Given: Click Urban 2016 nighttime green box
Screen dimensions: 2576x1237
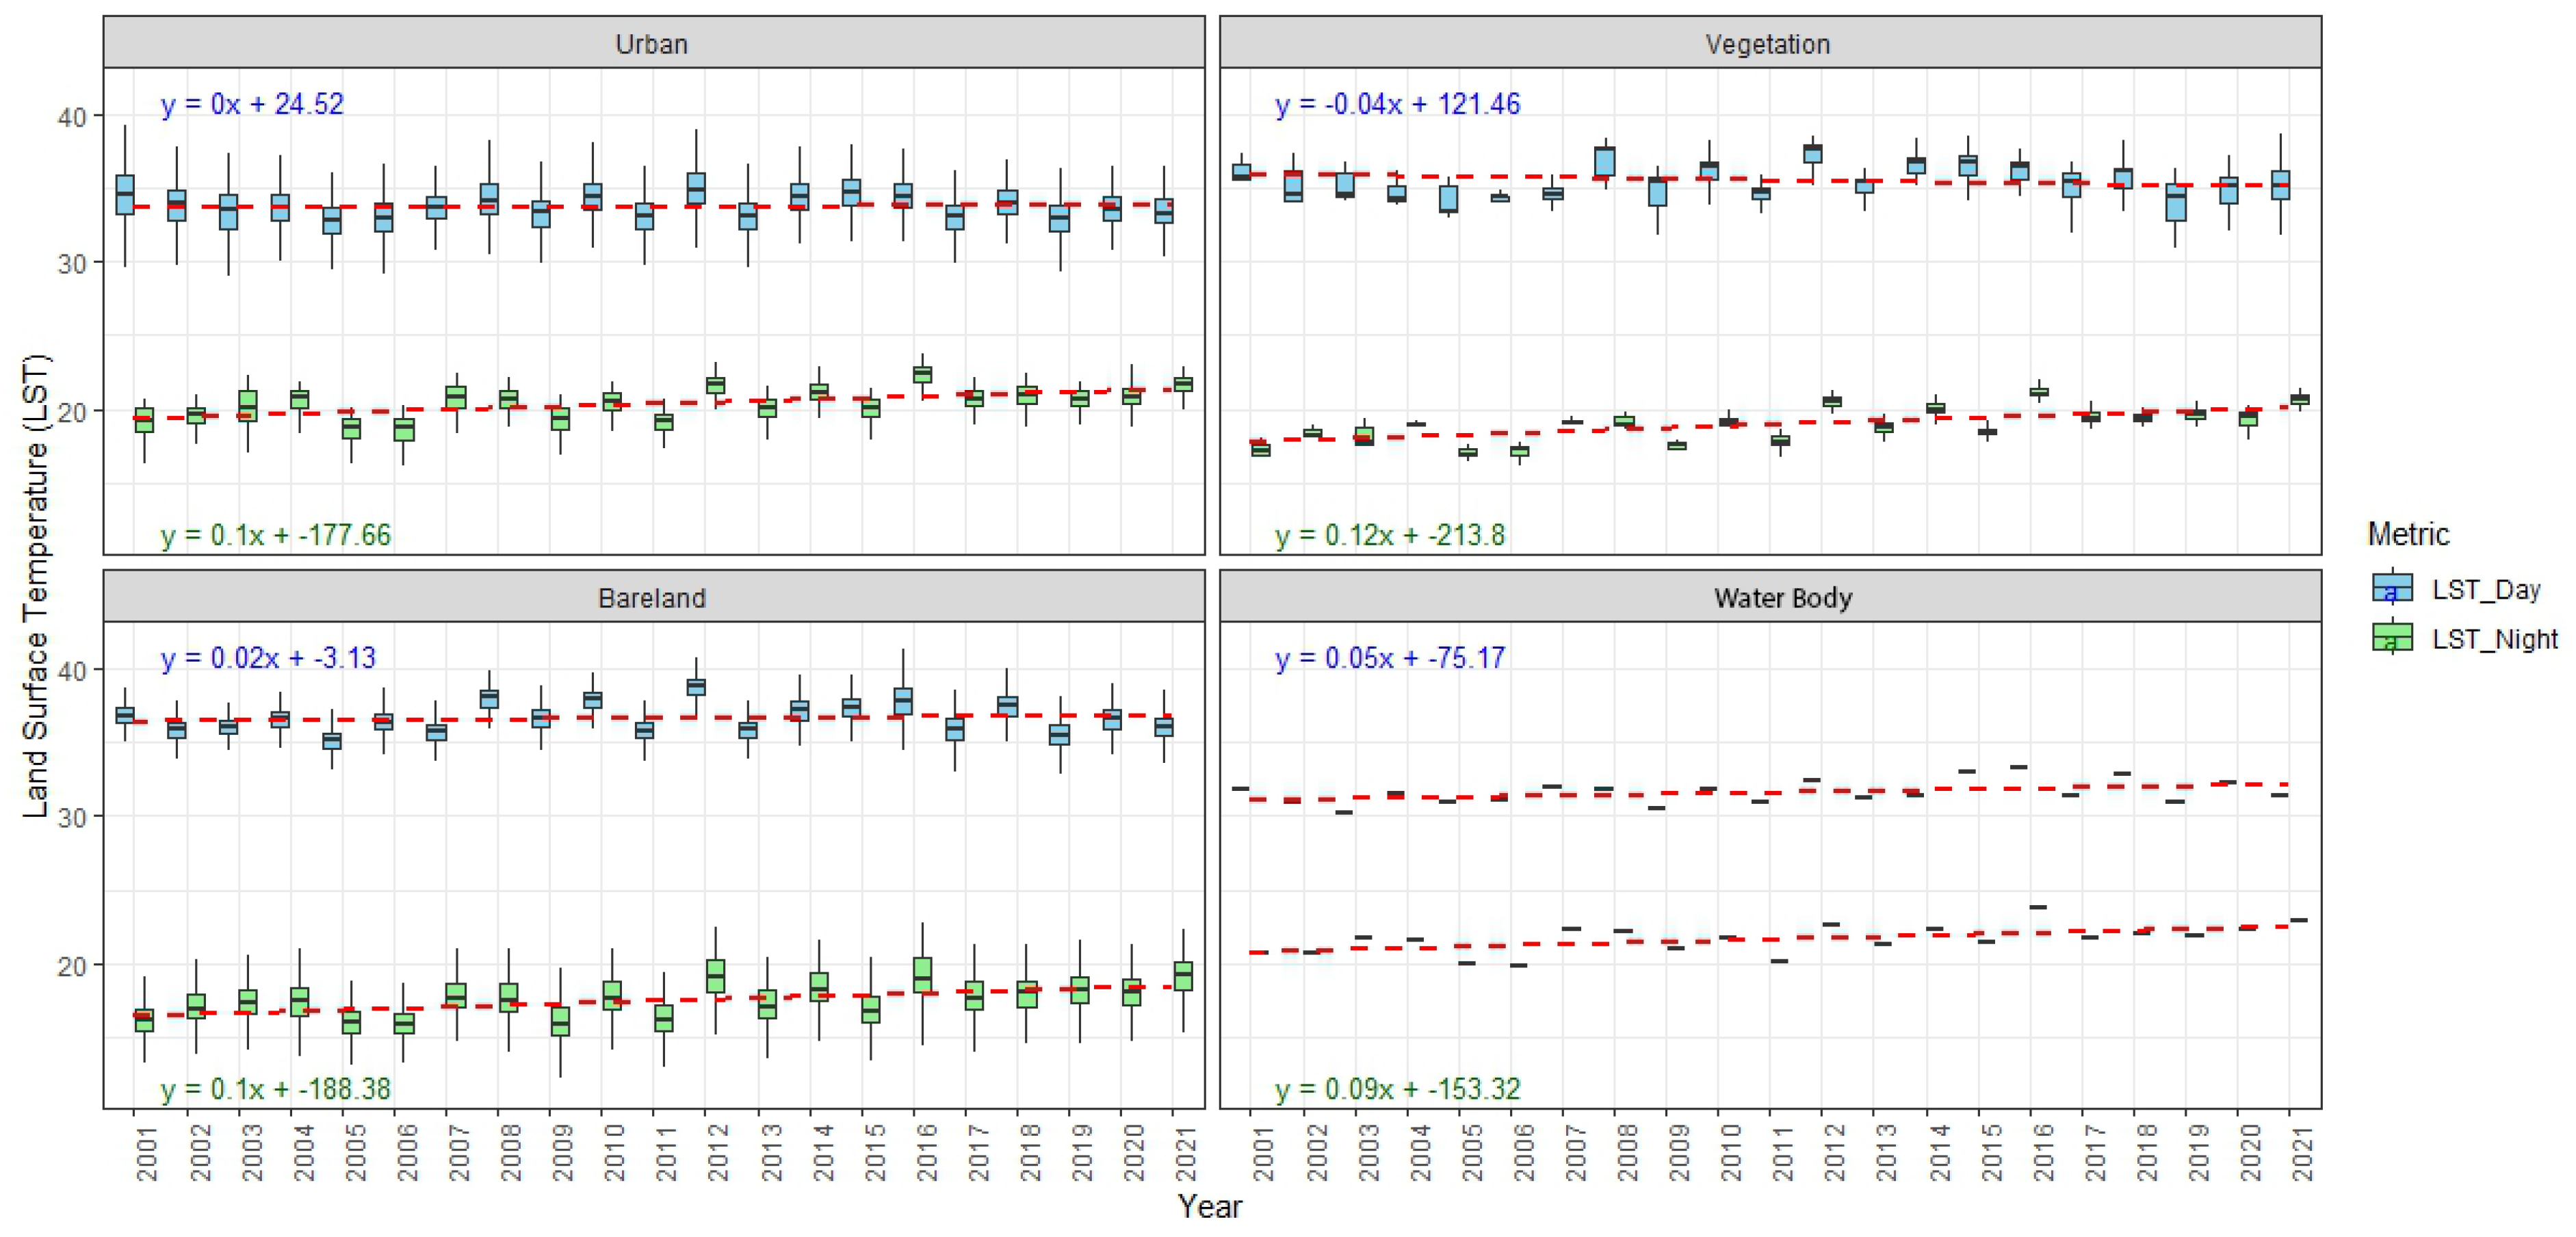Looking at the screenshot, I should click(922, 374).
